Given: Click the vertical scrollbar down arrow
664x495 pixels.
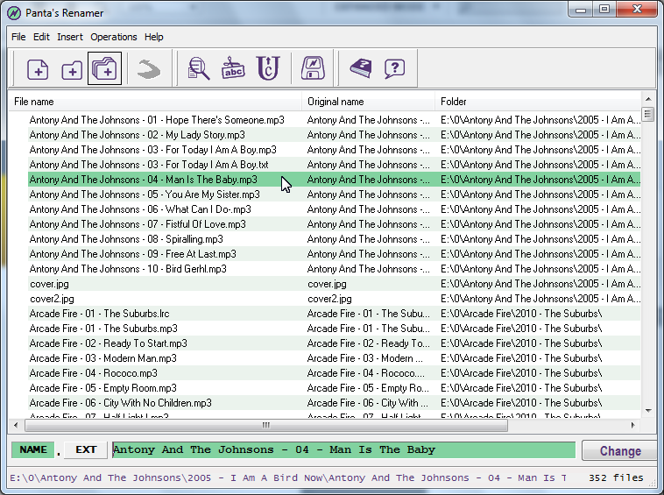Looking at the screenshot, I should click(648, 410).
